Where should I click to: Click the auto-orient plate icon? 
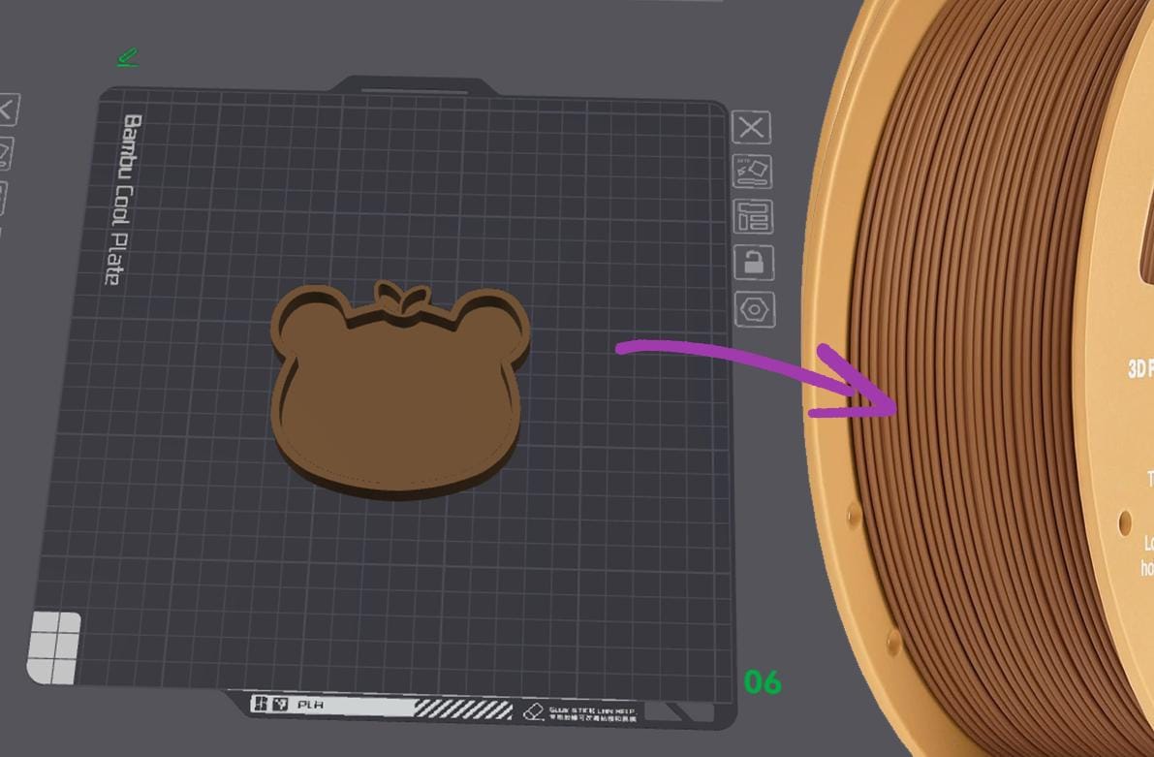click(x=752, y=172)
